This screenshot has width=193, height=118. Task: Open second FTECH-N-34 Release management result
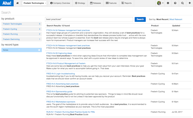pos(68,45)
